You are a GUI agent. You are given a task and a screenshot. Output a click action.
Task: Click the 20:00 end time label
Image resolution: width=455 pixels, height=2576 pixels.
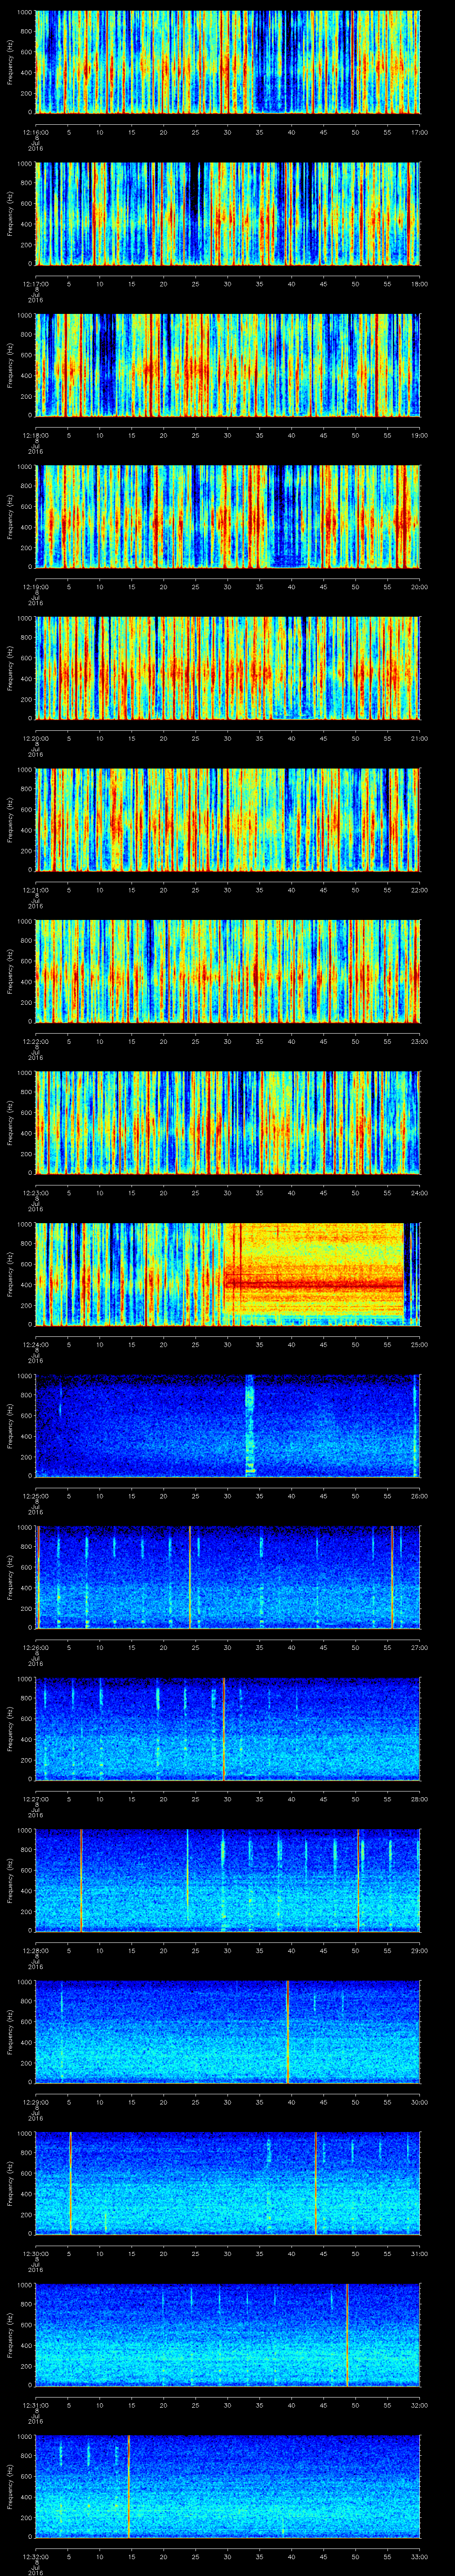click(x=420, y=587)
